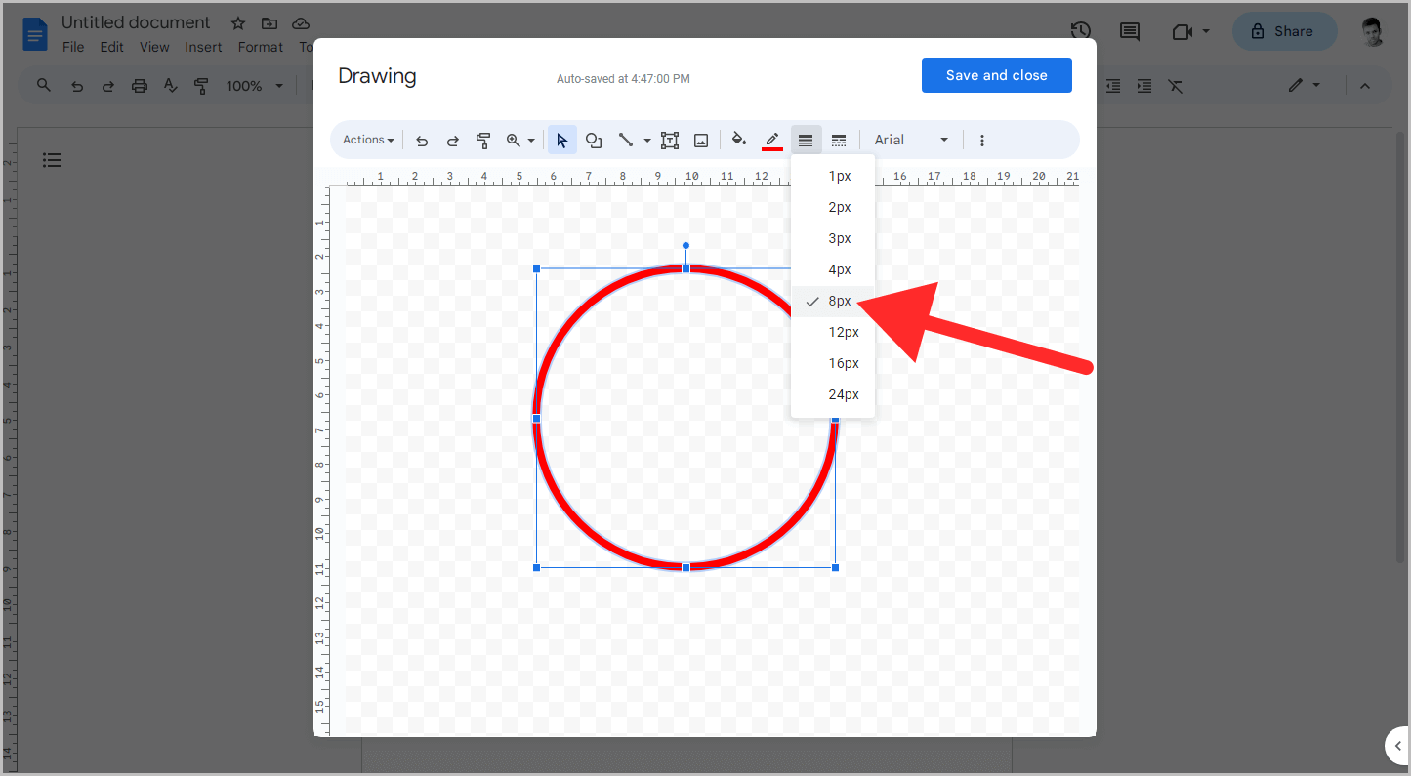The width and height of the screenshot is (1411, 776).
Task: Select the Line tool
Action: [628, 140]
